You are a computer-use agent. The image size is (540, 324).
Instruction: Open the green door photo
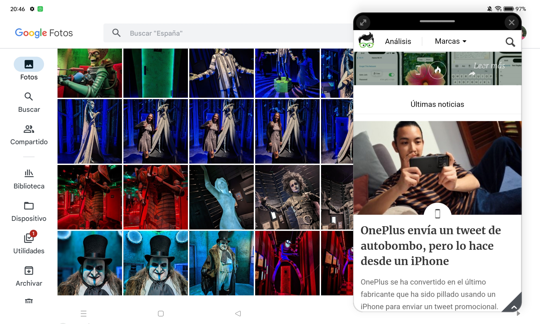pyautogui.click(x=156, y=73)
